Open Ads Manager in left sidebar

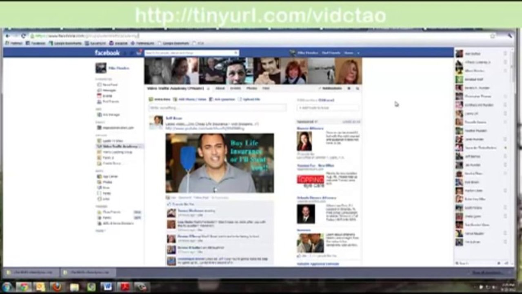(109, 115)
